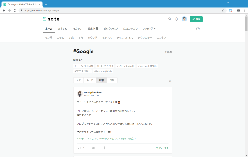Open the ライフスタイル category
This screenshot has width=248, height=157.
click(x=125, y=38)
